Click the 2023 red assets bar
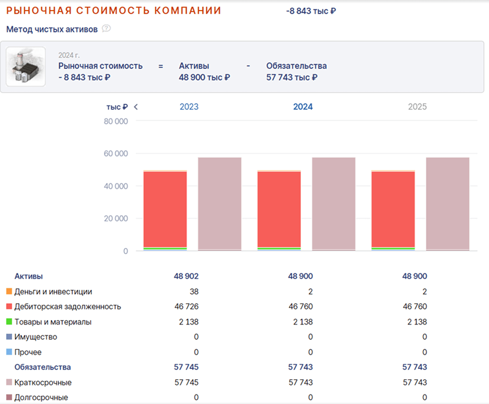The height and width of the screenshot is (404, 489). (165, 209)
